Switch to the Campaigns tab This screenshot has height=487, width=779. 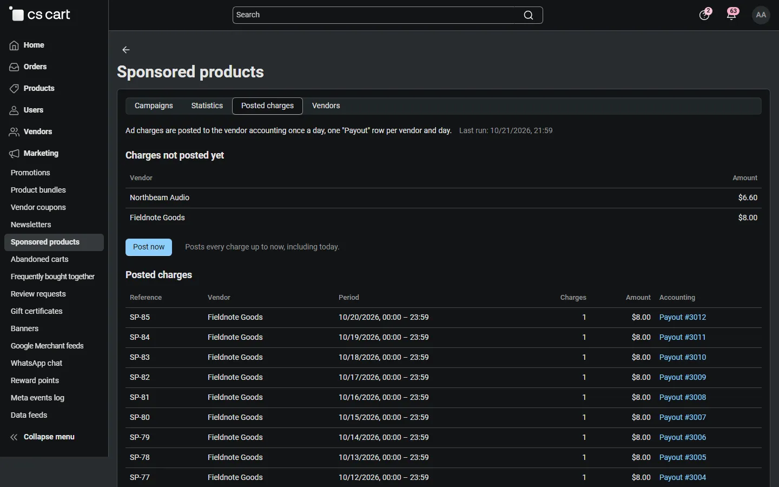[154, 106]
